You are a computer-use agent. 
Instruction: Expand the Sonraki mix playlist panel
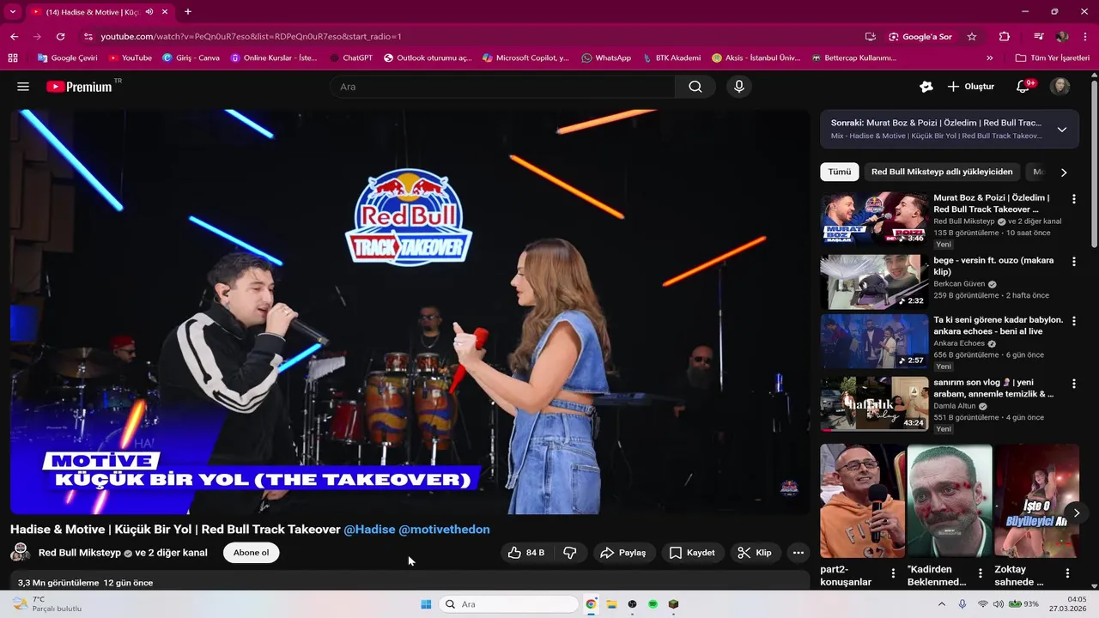point(1062,130)
